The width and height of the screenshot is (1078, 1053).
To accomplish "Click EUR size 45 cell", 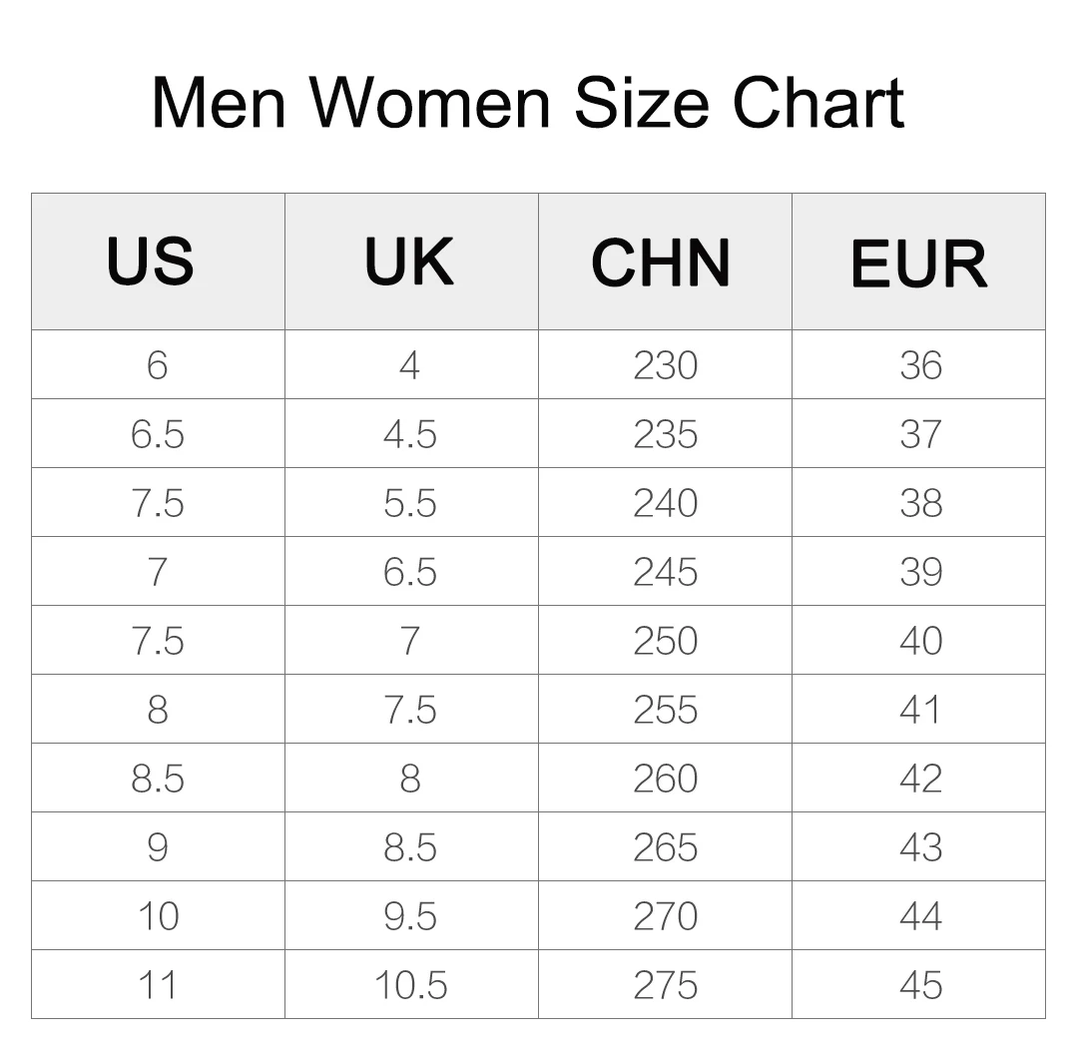I will click(x=919, y=985).
